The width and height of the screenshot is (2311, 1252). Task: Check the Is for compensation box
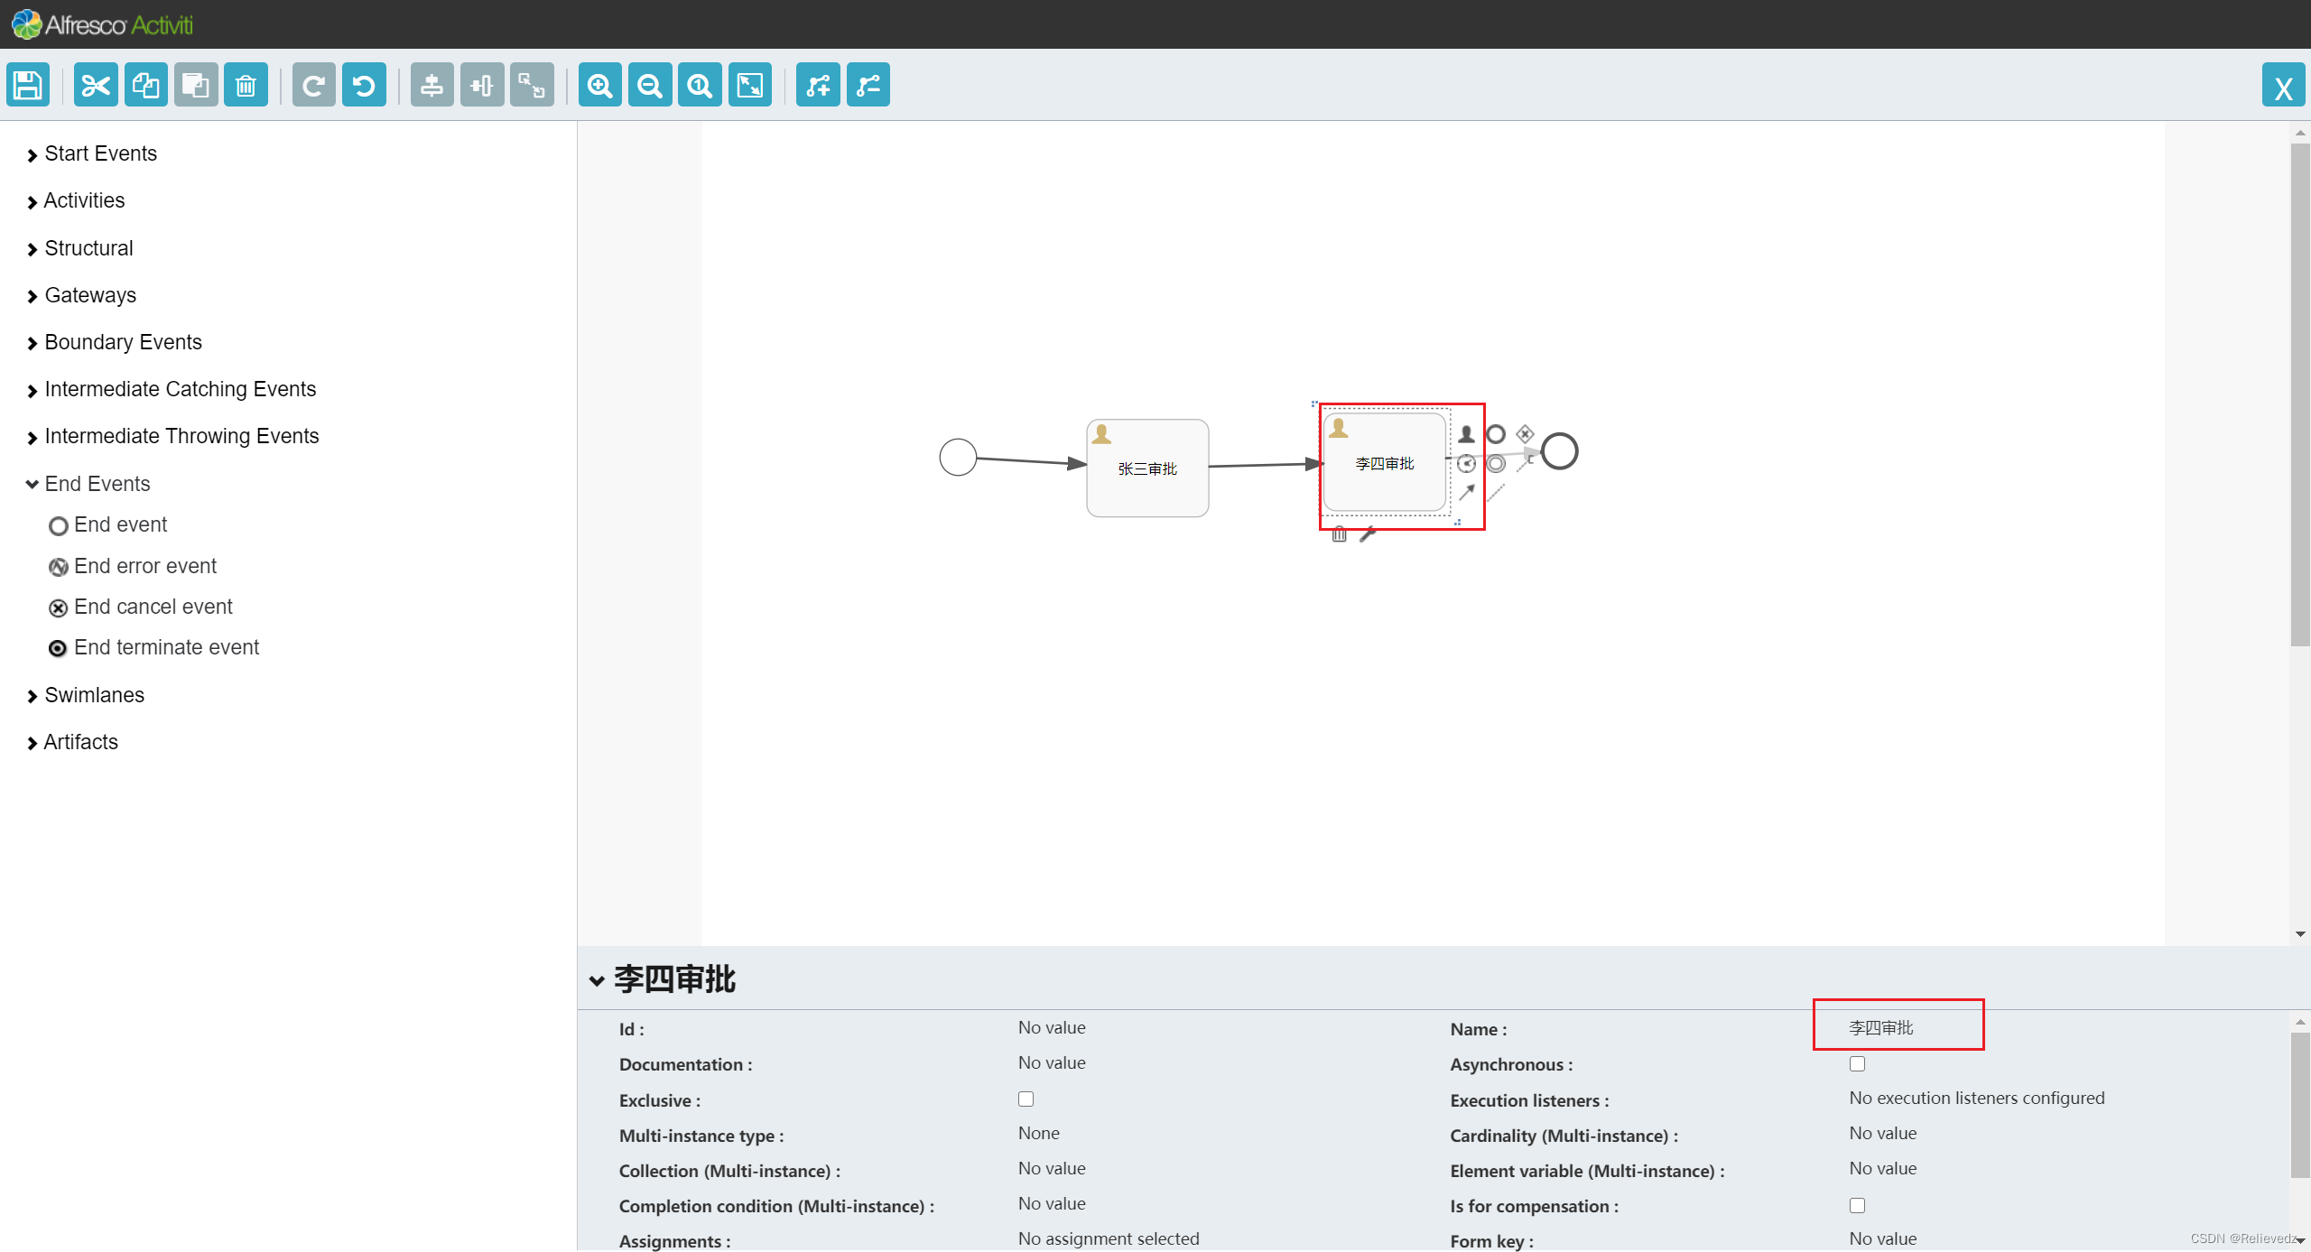1857,1206
